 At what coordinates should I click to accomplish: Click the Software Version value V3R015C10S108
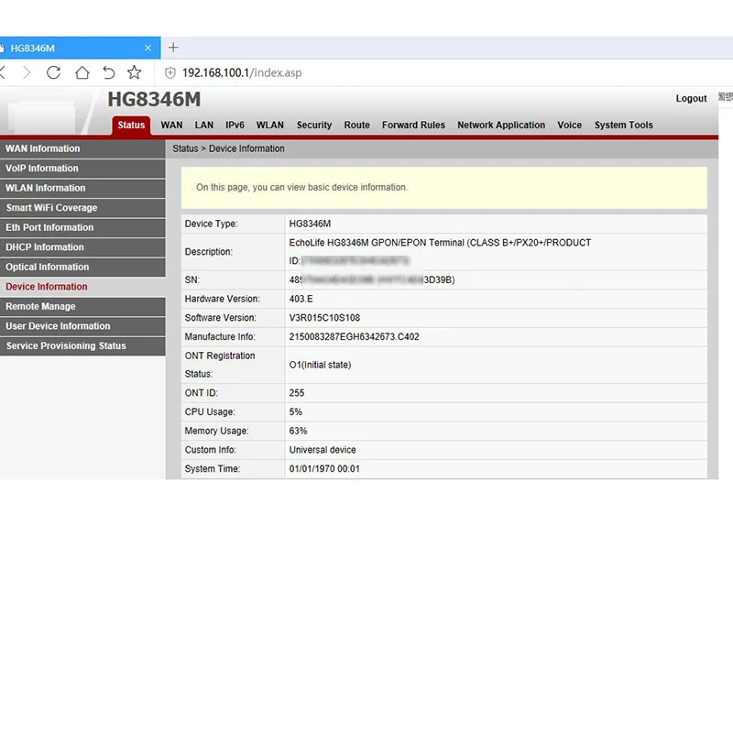[324, 318]
